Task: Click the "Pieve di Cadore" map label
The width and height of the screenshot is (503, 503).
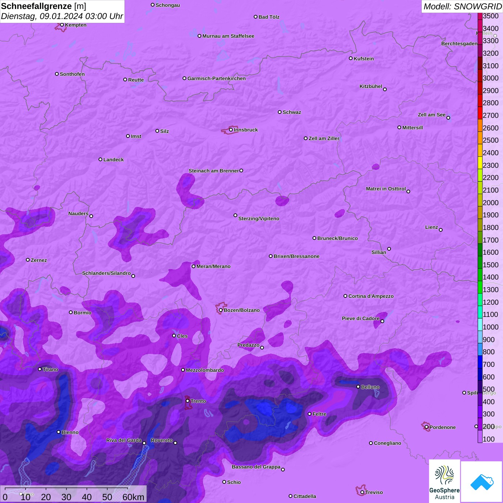Action: (361, 318)
